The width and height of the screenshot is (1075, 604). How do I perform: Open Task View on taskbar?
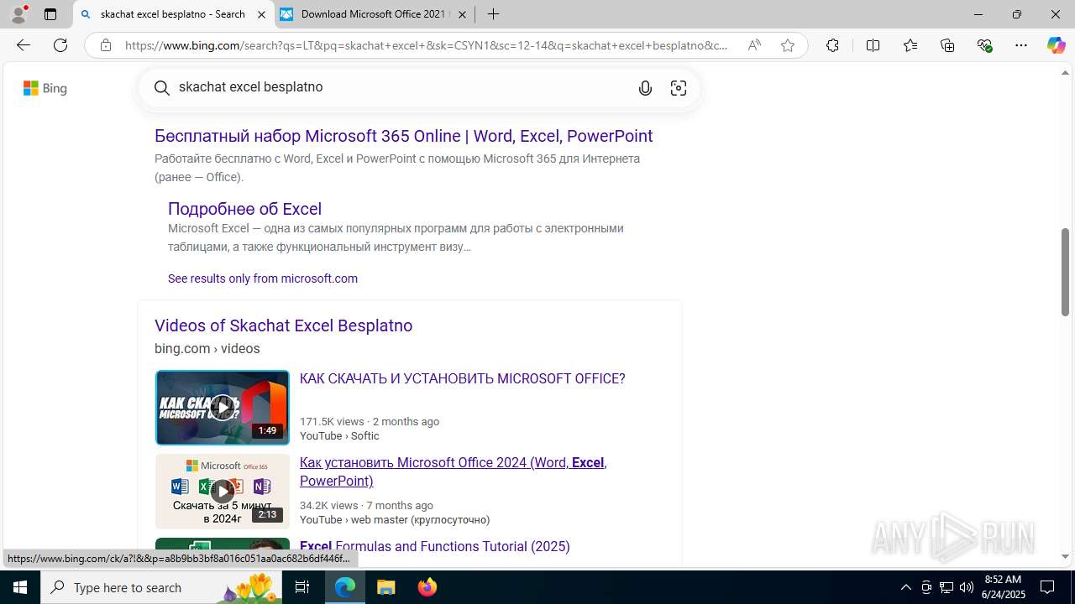point(302,587)
